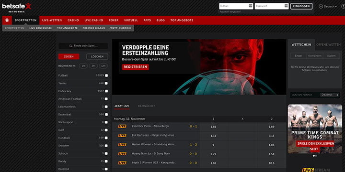Click the E-Mail input field
The width and height of the screenshot is (345, 172).
[236, 6]
